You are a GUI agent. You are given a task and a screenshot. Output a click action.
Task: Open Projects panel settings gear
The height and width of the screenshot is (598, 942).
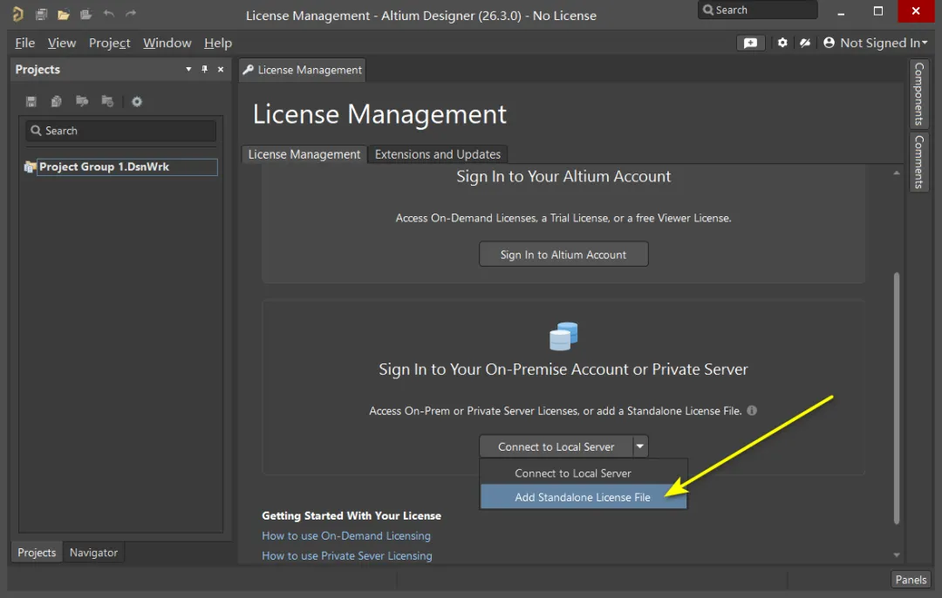pyautogui.click(x=137, y=101)
